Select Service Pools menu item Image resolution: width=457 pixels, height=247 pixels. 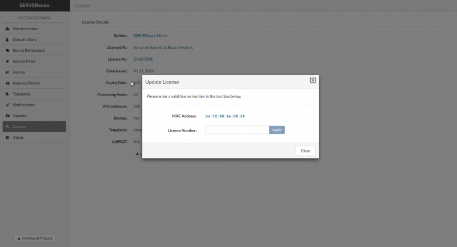tap(34, 61)
